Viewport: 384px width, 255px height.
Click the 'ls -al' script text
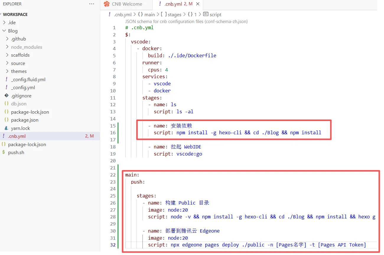(x=185, y=112)
